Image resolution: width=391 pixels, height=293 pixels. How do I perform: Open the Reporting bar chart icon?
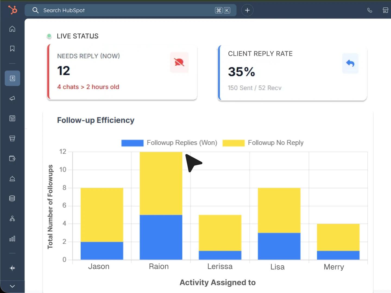click(12, 239)
